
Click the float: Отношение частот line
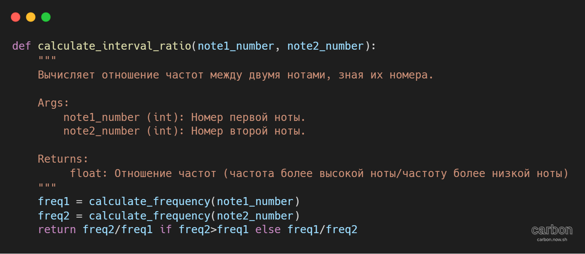[x=319, y=174]
